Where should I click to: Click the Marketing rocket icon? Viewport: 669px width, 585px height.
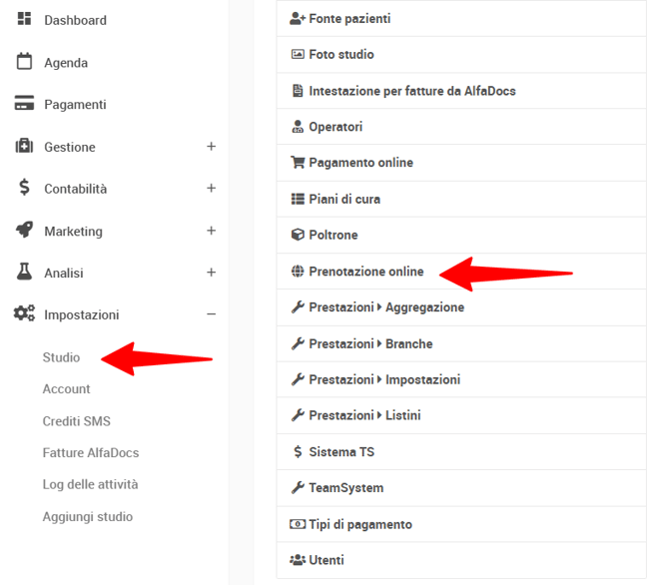[24, 231]
